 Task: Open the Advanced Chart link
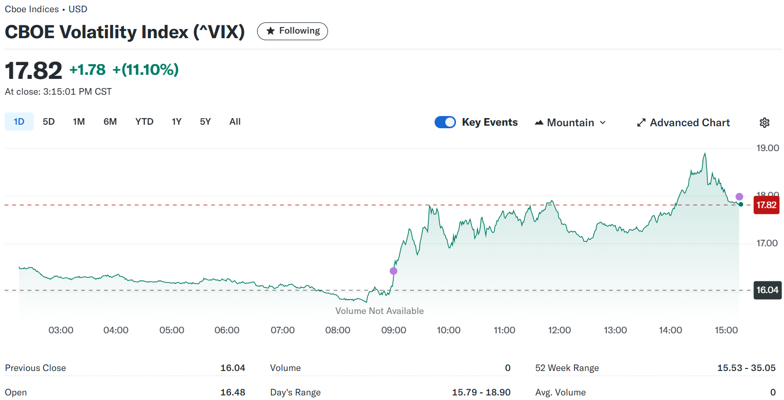(x=684, y=123)
